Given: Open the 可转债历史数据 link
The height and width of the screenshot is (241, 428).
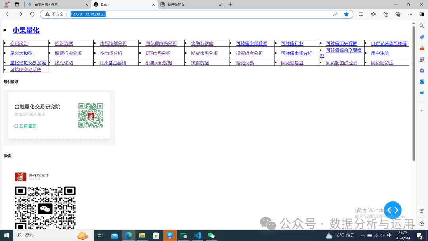Looking at the screenshot, I should click(x=342, y=43).
